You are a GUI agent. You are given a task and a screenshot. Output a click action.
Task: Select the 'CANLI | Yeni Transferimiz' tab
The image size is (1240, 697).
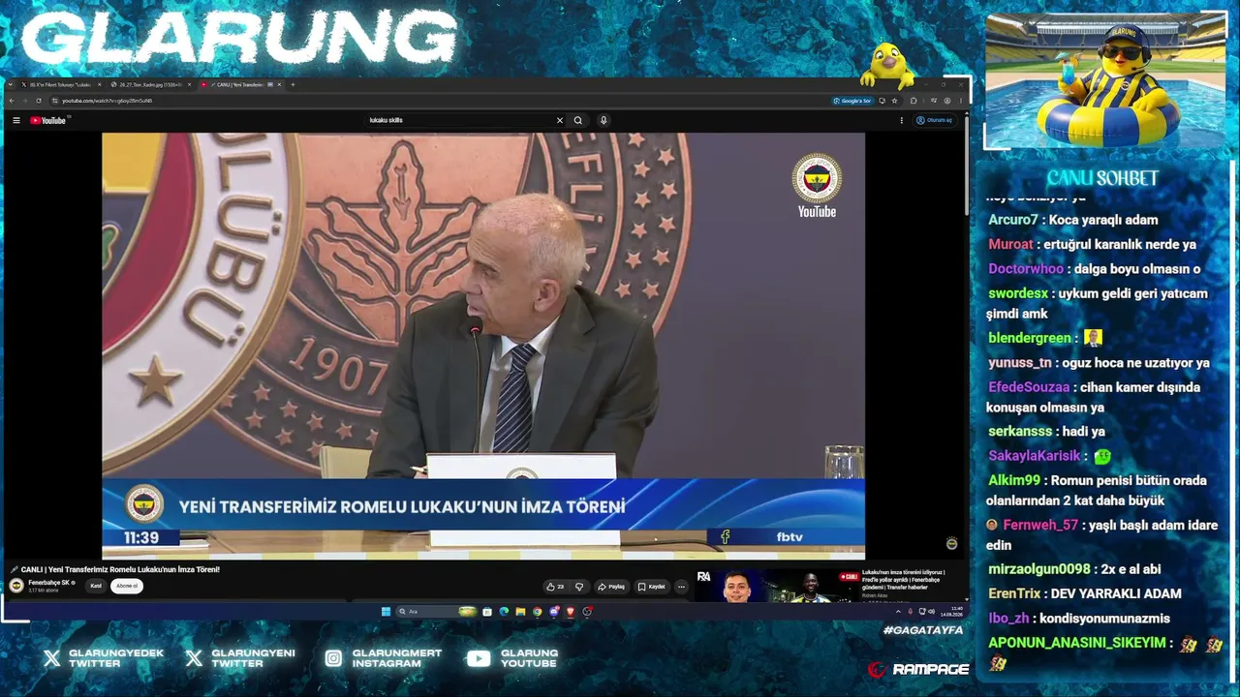click(241, 84)
